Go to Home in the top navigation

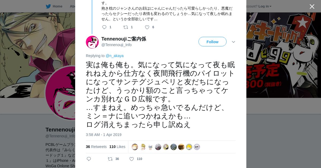57,6
